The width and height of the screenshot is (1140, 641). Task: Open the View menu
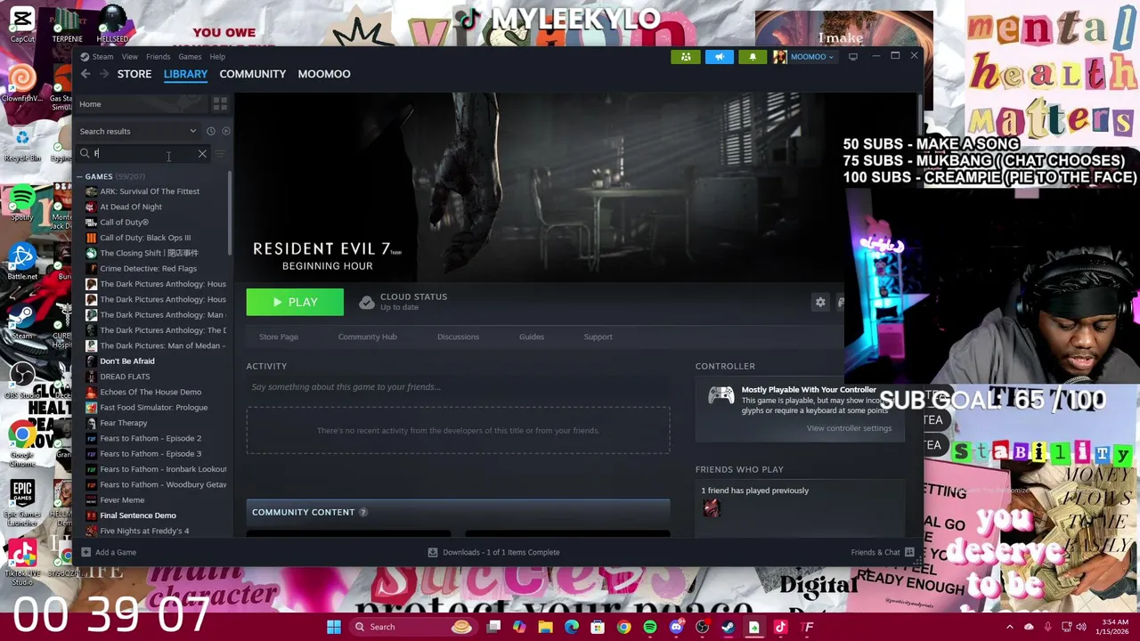[x=129, y=57]
